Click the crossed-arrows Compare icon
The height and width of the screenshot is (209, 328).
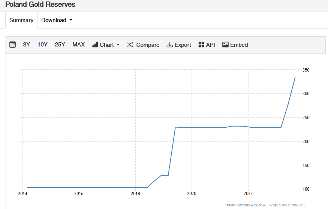[x=130, y=45]
